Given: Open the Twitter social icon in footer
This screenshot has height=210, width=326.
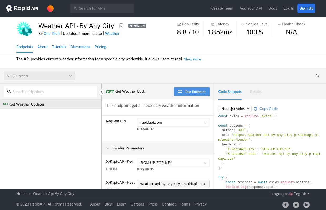Looking at the screenshot, I should click(x=296, y=205).
